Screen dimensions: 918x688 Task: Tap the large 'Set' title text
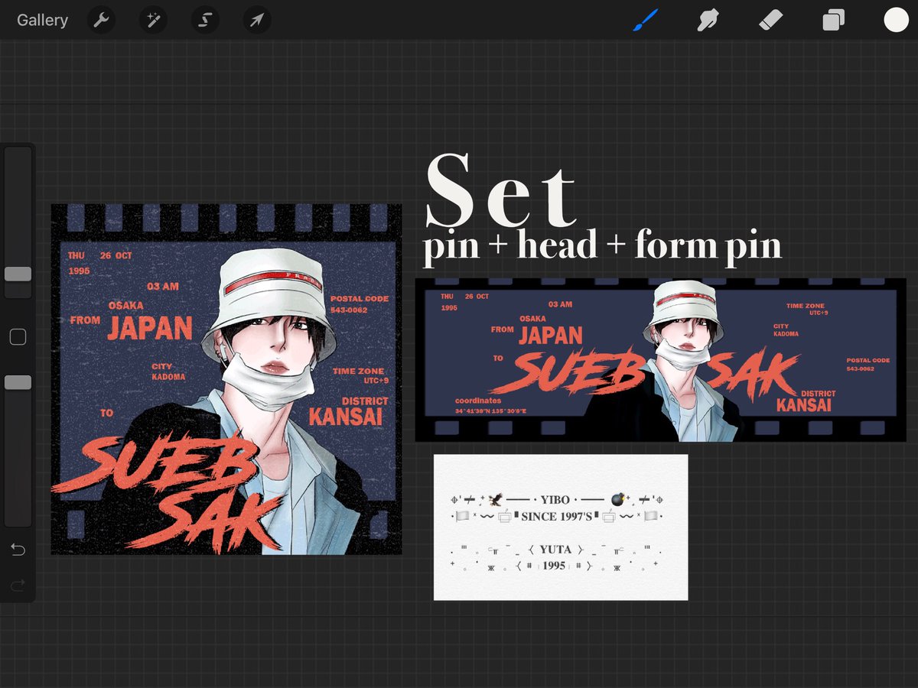click(x=501, y=191)
